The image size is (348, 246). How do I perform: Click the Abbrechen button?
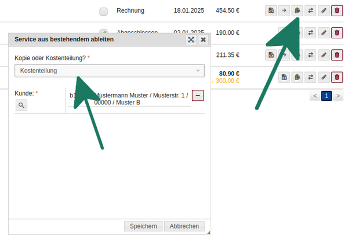tap(184, 226)
